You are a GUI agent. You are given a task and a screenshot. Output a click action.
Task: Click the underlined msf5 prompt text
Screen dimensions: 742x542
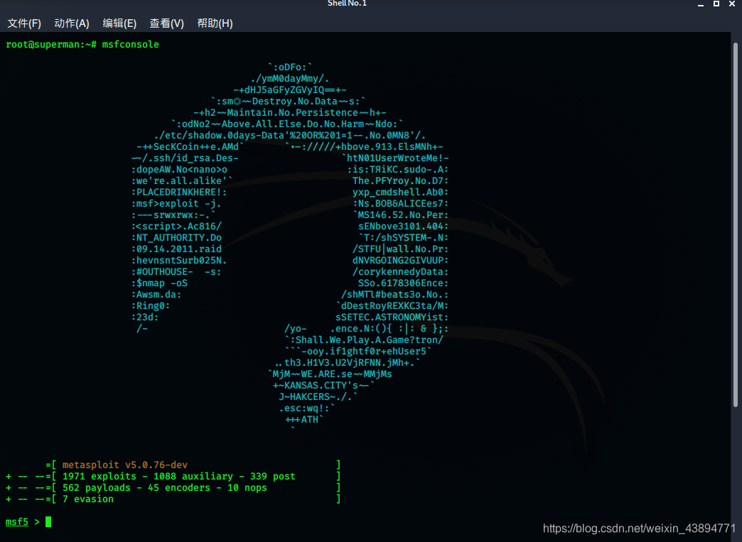coord(16,521)
